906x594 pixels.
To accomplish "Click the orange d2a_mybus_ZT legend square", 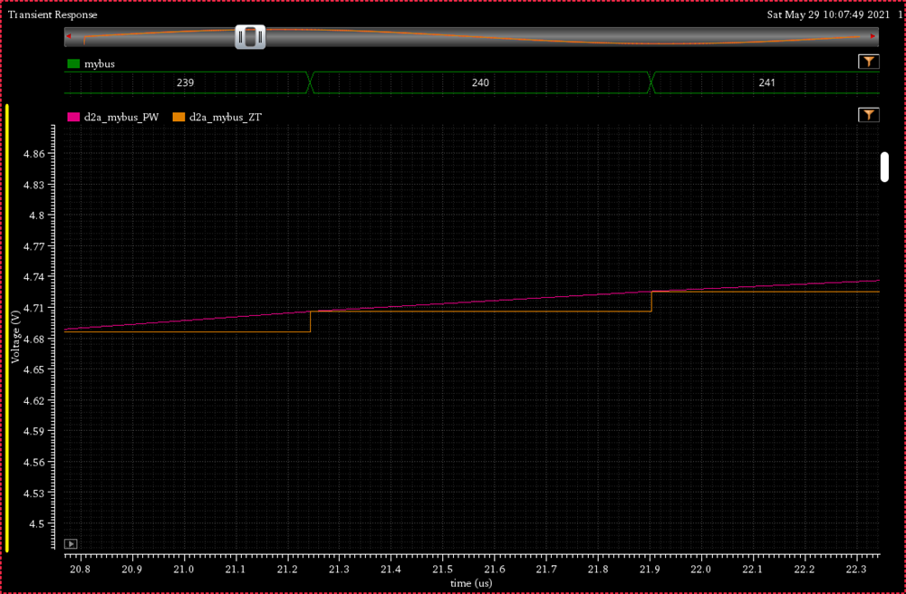I will [178, 116].
